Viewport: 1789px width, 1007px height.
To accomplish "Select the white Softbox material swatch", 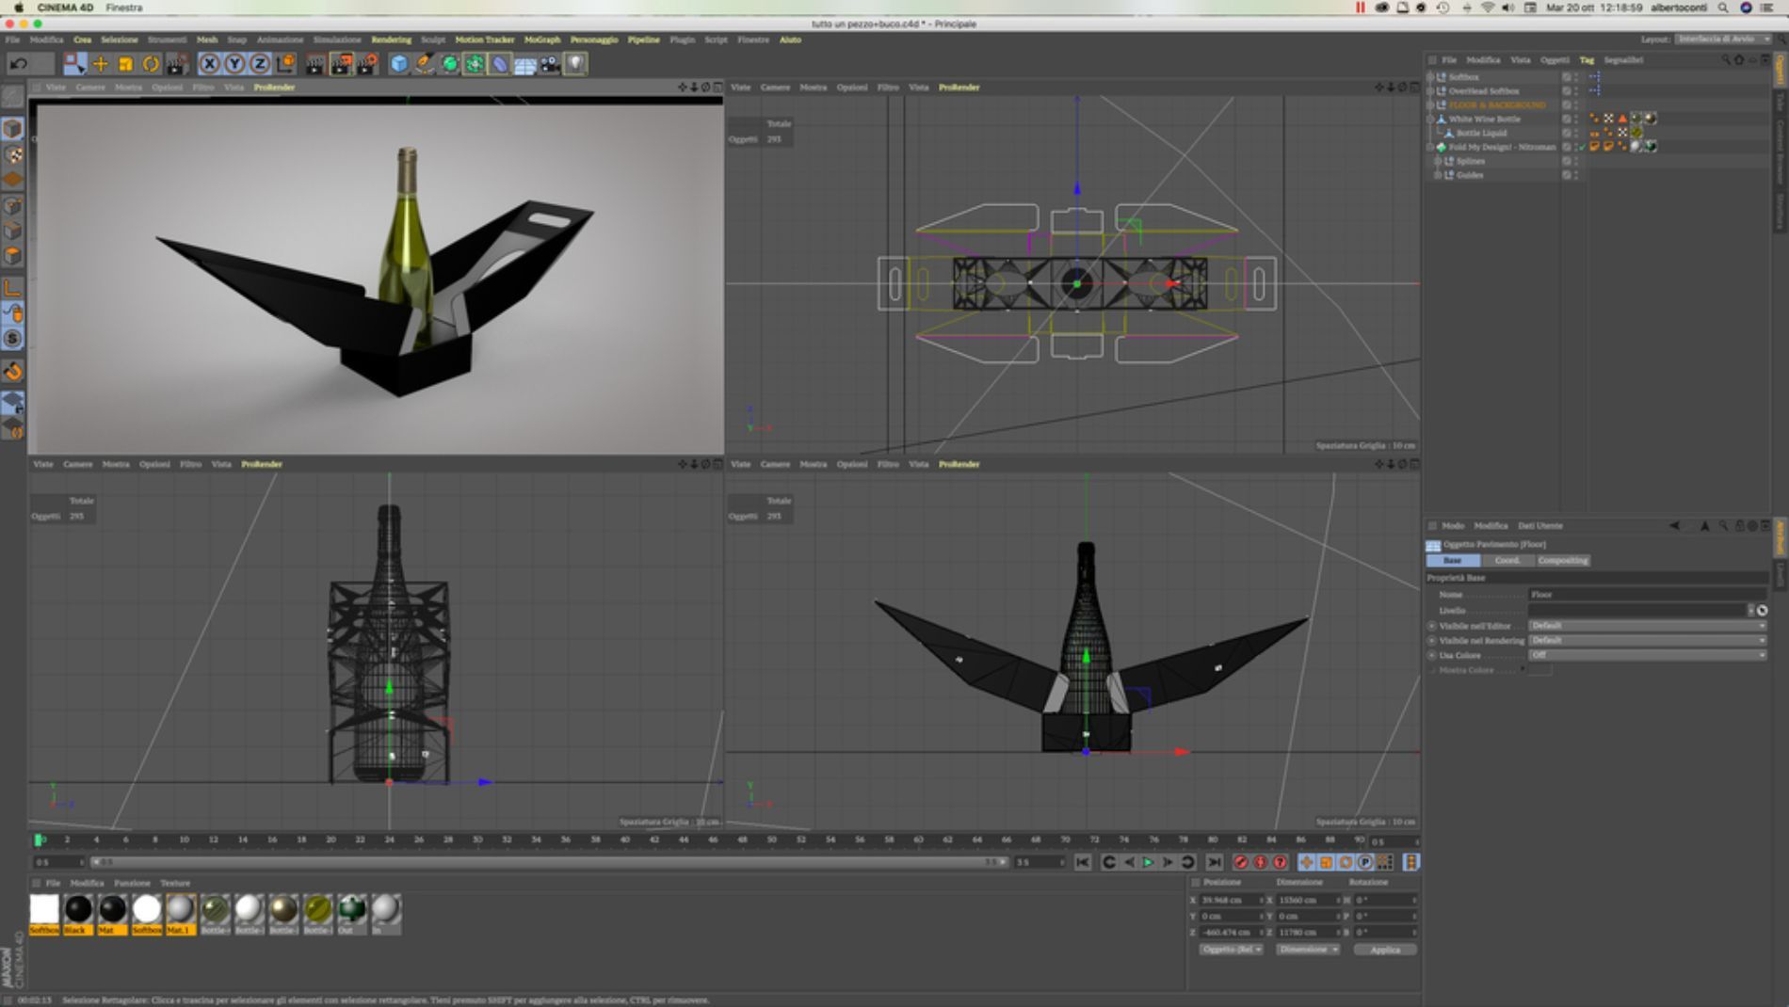I will [x=44, y=910].
